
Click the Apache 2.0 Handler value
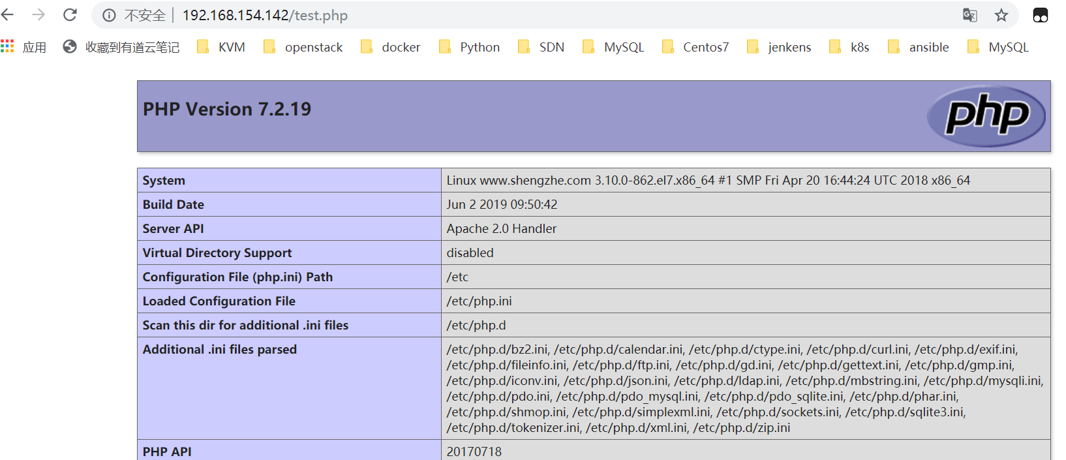[x=502, y=228]
